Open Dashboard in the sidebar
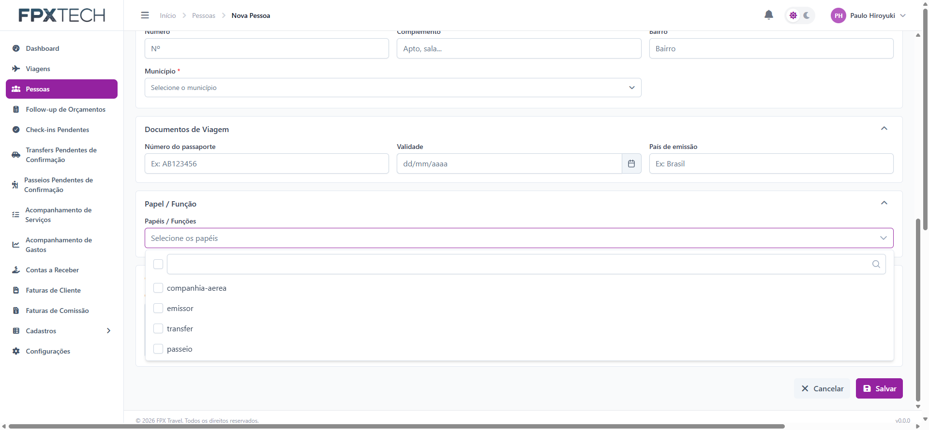Image resolution: width=929 pixels, height=430 pixels. point(61,48)
